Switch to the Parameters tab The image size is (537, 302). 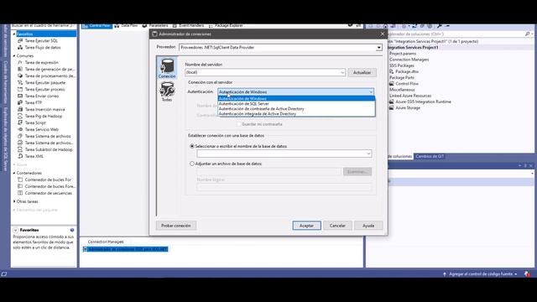(155, 26)
